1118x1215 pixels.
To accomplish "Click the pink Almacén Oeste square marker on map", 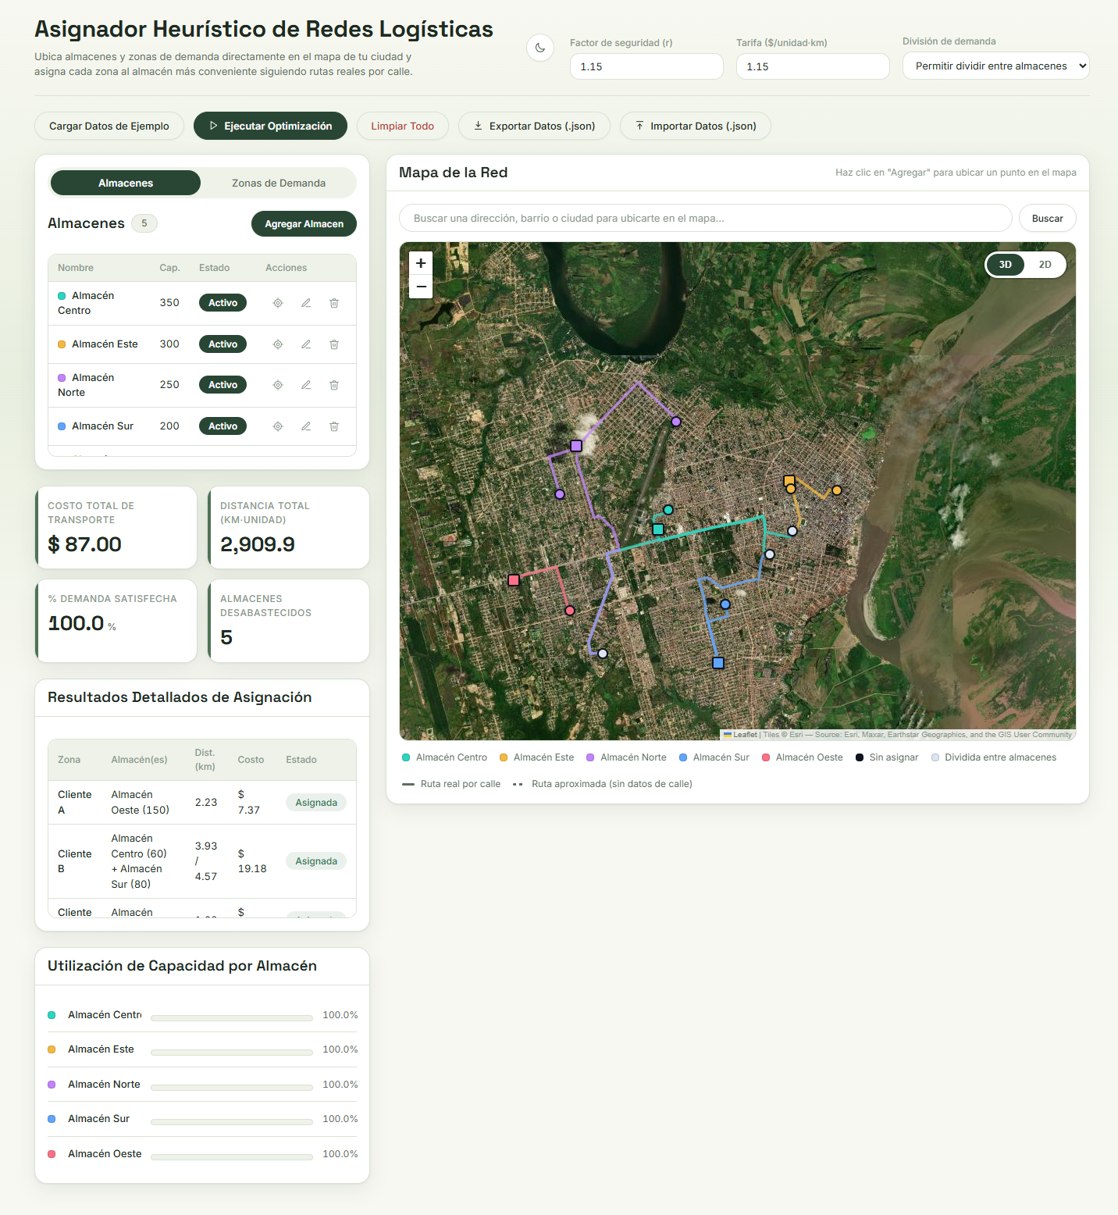I will [x=514, y=580].
